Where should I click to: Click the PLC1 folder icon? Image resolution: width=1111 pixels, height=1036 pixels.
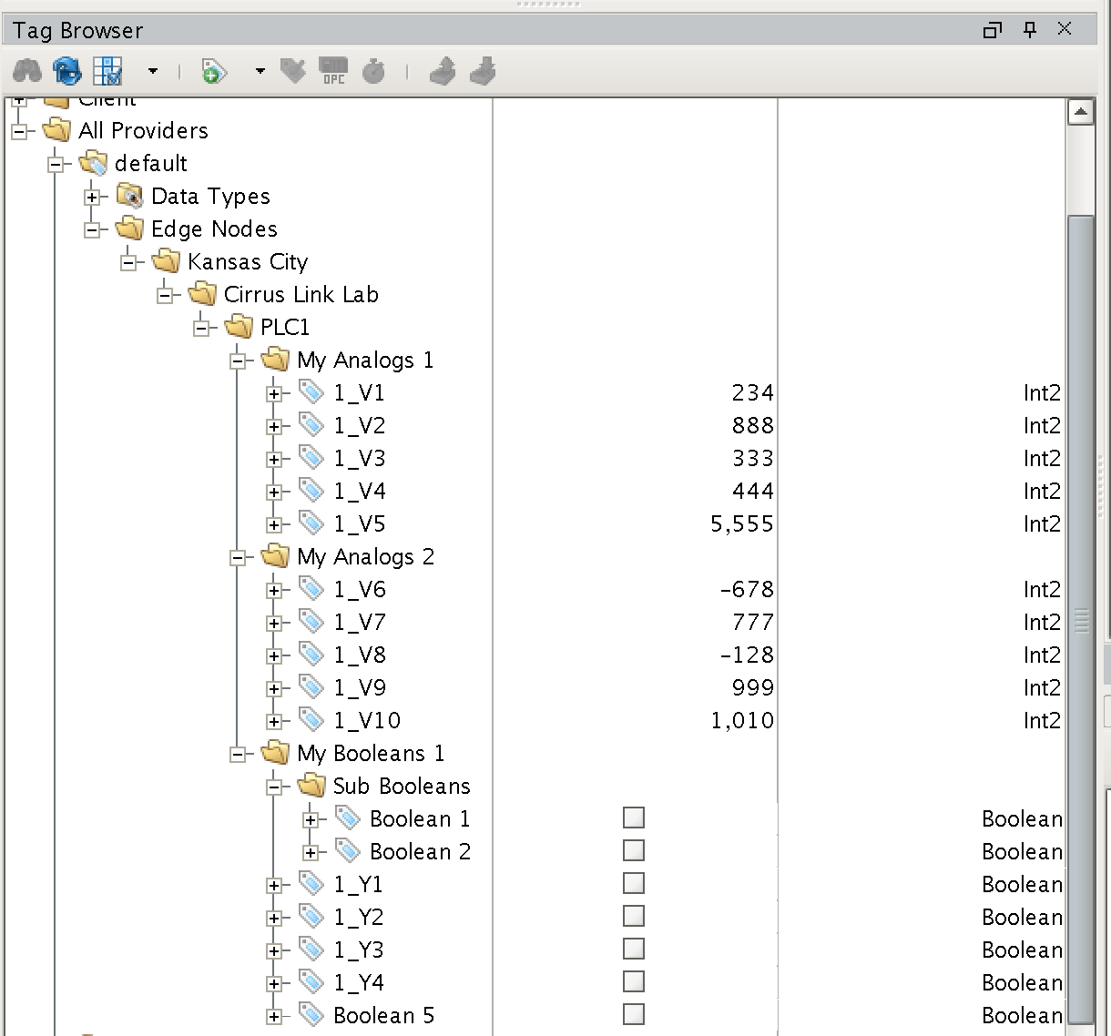point(239,326)
